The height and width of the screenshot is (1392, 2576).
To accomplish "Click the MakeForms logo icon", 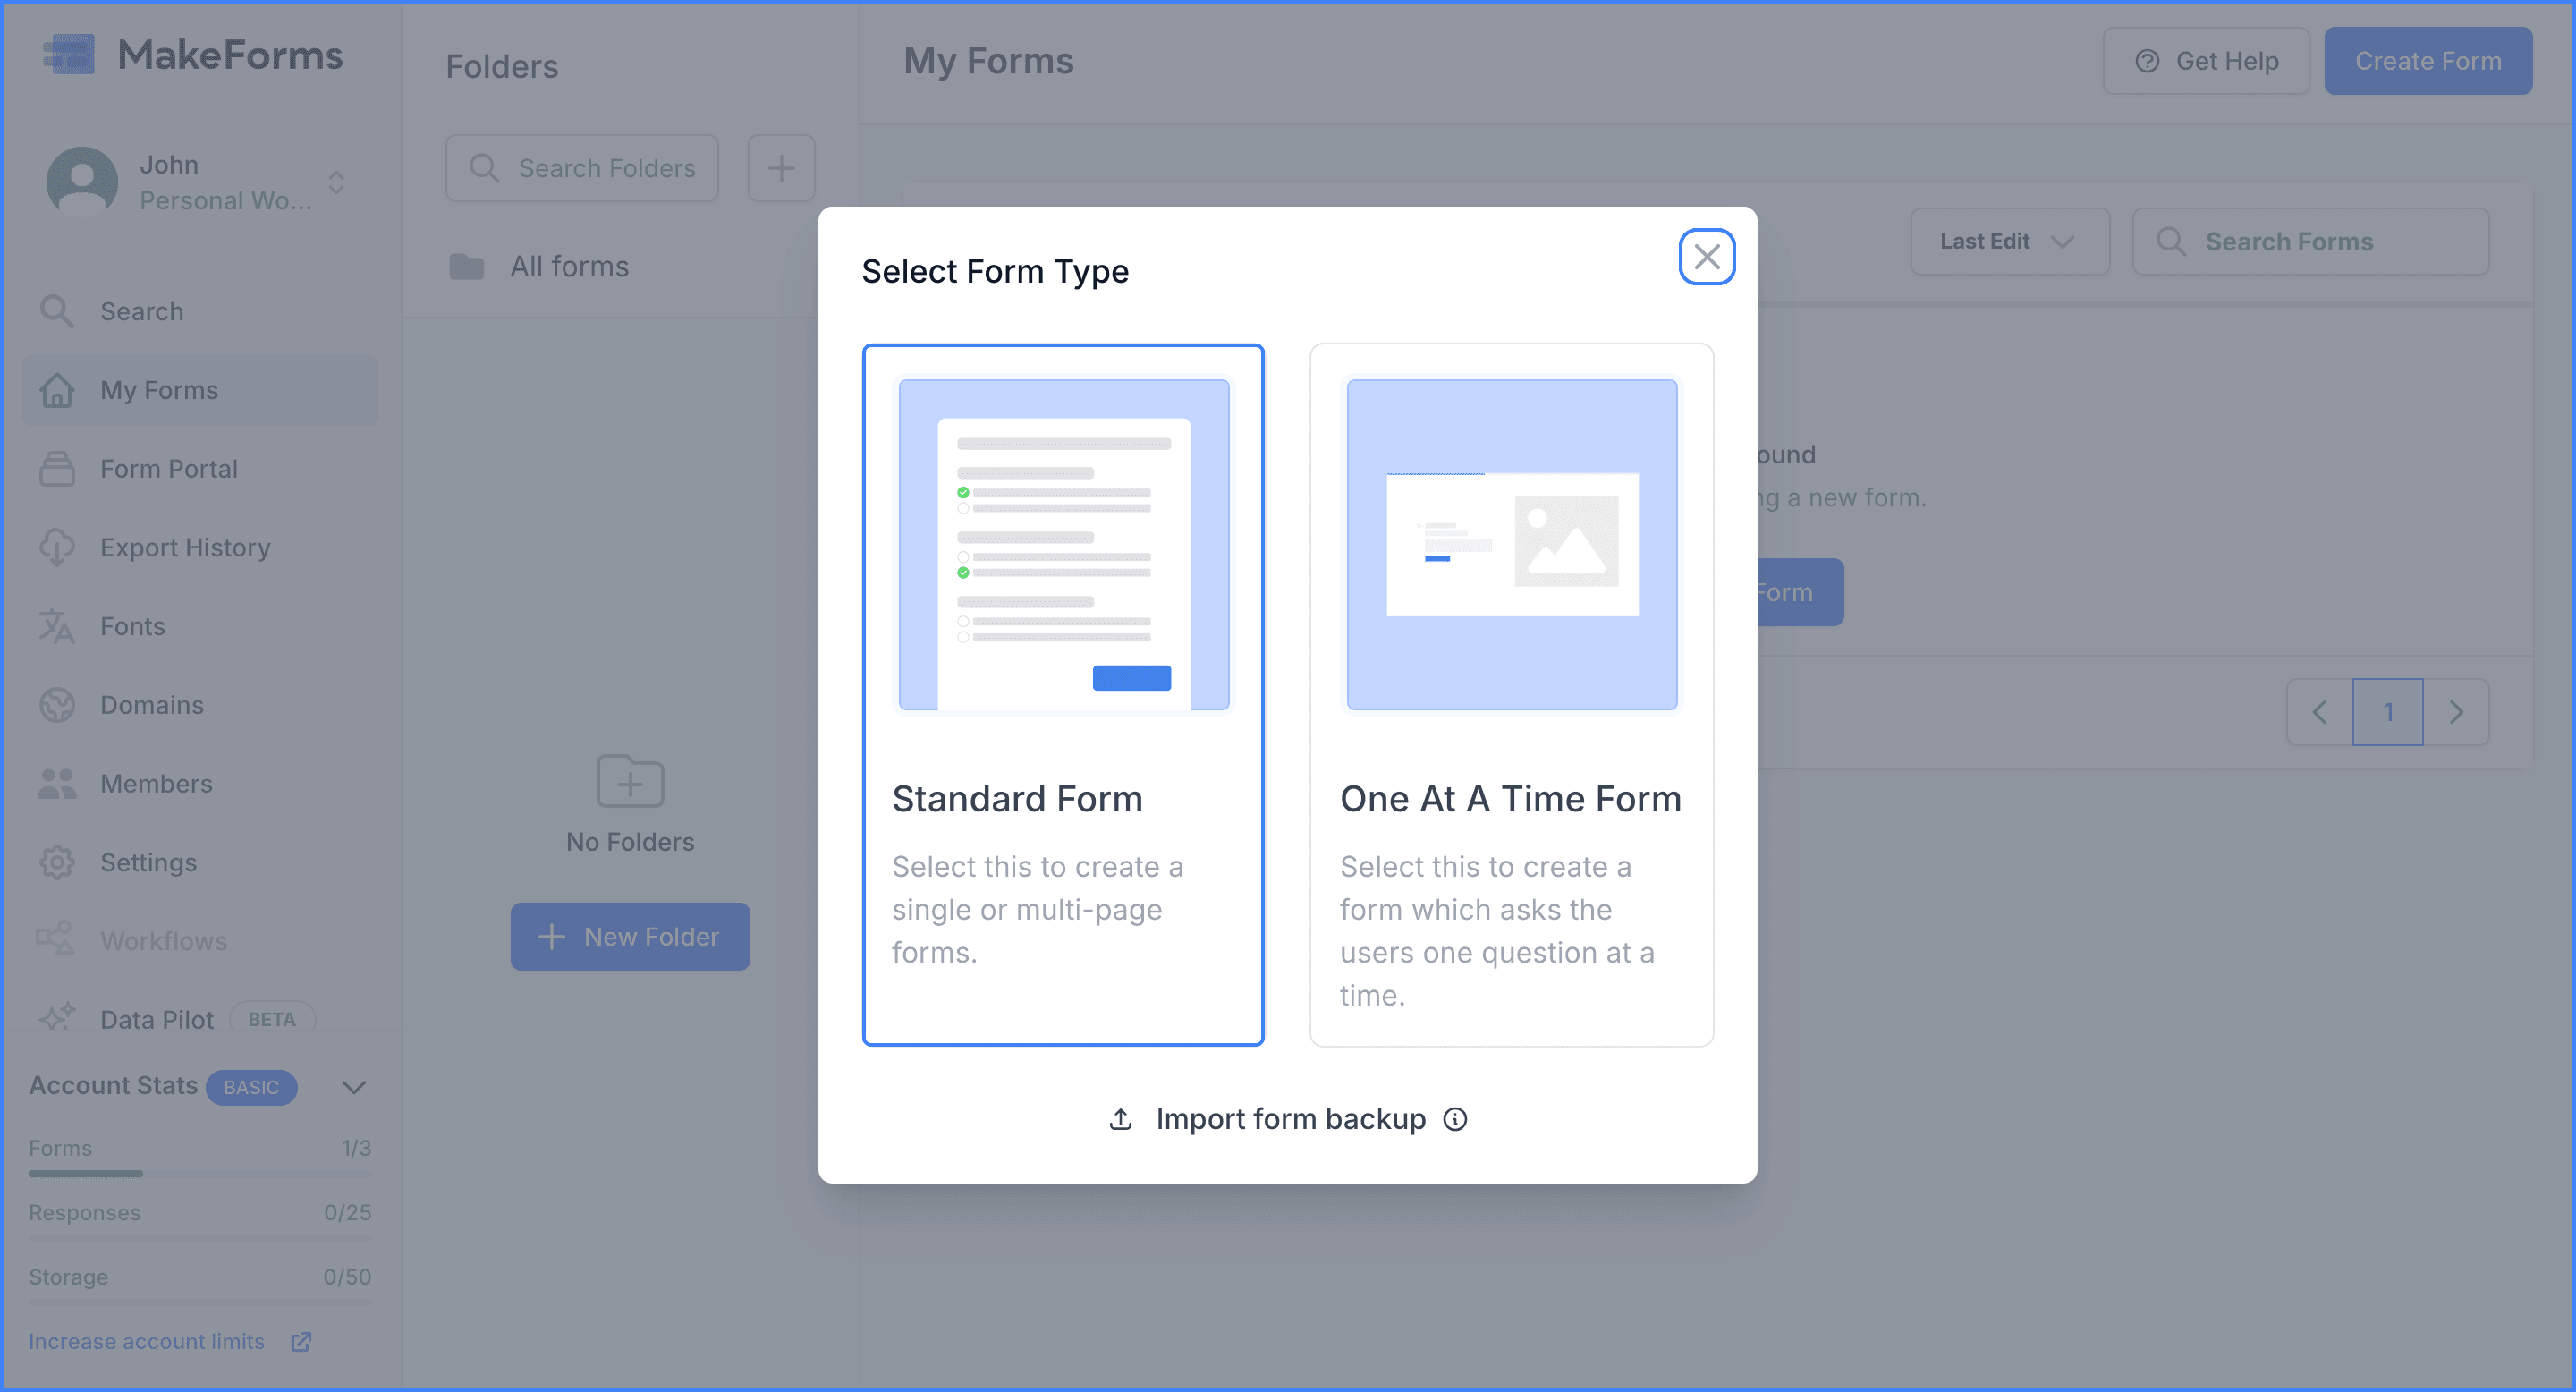I will pos(68,54).
